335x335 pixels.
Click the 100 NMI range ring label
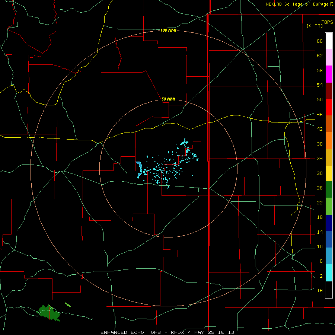[x=168, y=31]
